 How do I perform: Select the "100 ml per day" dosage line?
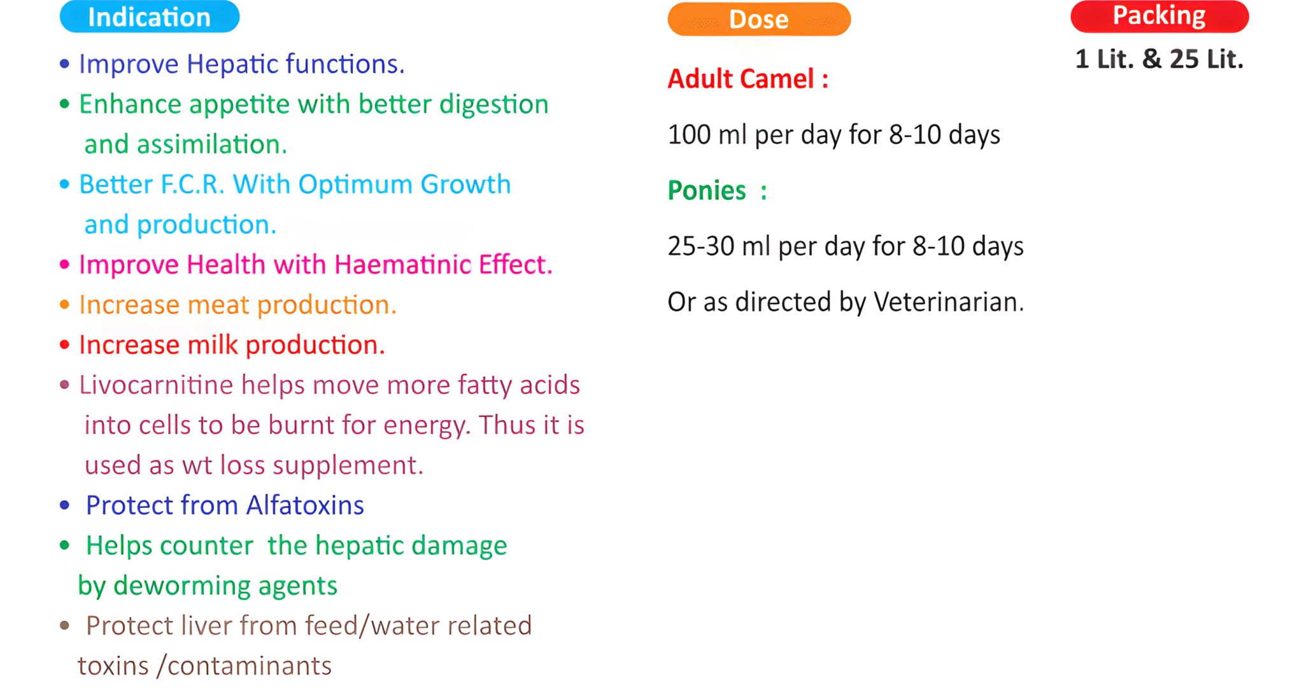click(833, 135)
